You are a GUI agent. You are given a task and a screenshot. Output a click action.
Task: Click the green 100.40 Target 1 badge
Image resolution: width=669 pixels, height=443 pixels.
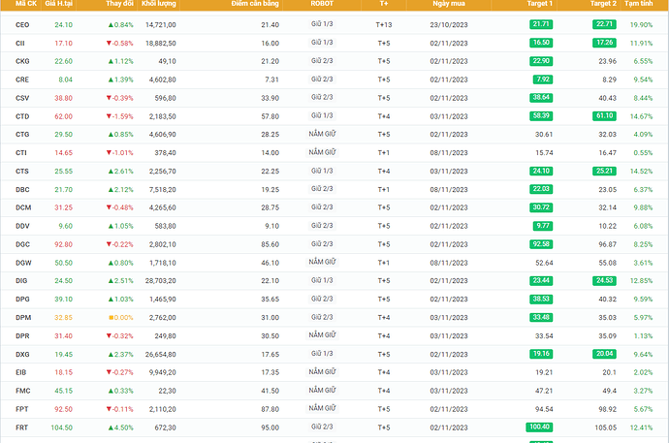539,427
